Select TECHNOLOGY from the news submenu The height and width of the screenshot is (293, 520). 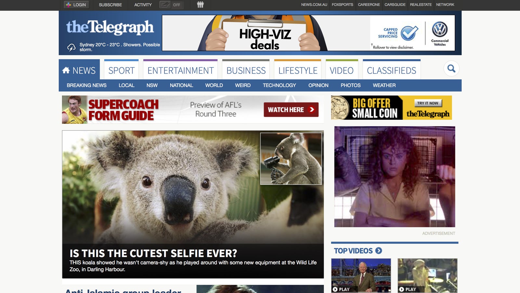point(279,85)
